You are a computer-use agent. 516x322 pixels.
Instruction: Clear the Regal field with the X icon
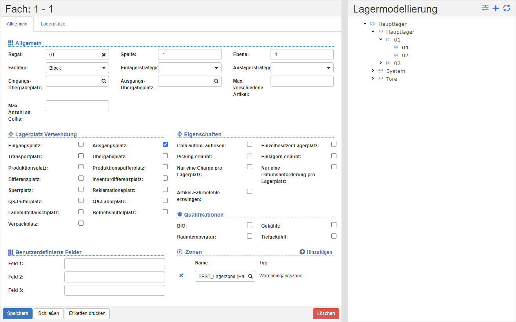(104, 54)
